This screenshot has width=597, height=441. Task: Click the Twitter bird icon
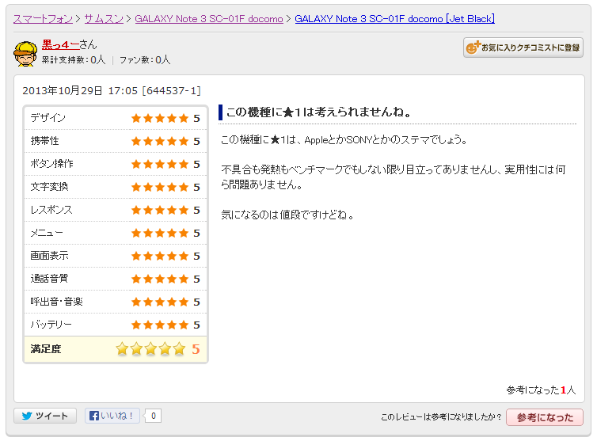click(x=27, y=416)
